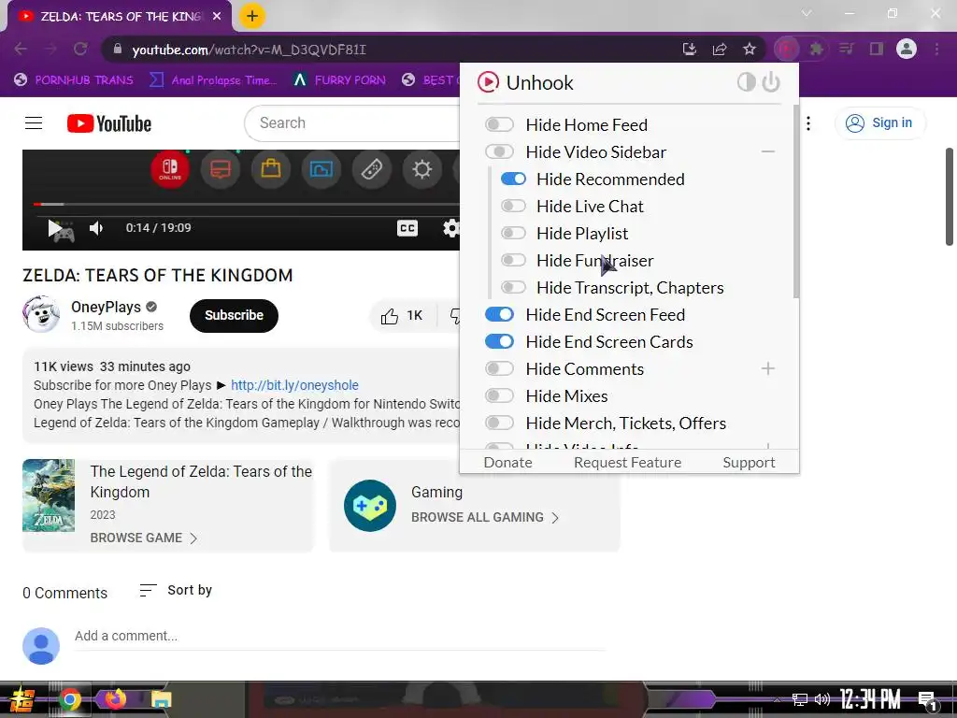Disable Hide End Screen Feed toggle
Viewport: 957px width, 718px height.
(x=499, y=314)
